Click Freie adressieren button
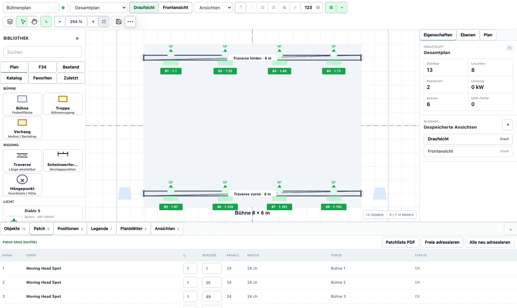The height and width of the screenshot is (308, 517). [442, 242]
